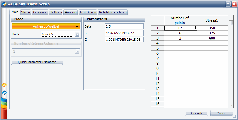238x120 pixels.
Task: Open the Units dropdown arrow
Action: 77,34
